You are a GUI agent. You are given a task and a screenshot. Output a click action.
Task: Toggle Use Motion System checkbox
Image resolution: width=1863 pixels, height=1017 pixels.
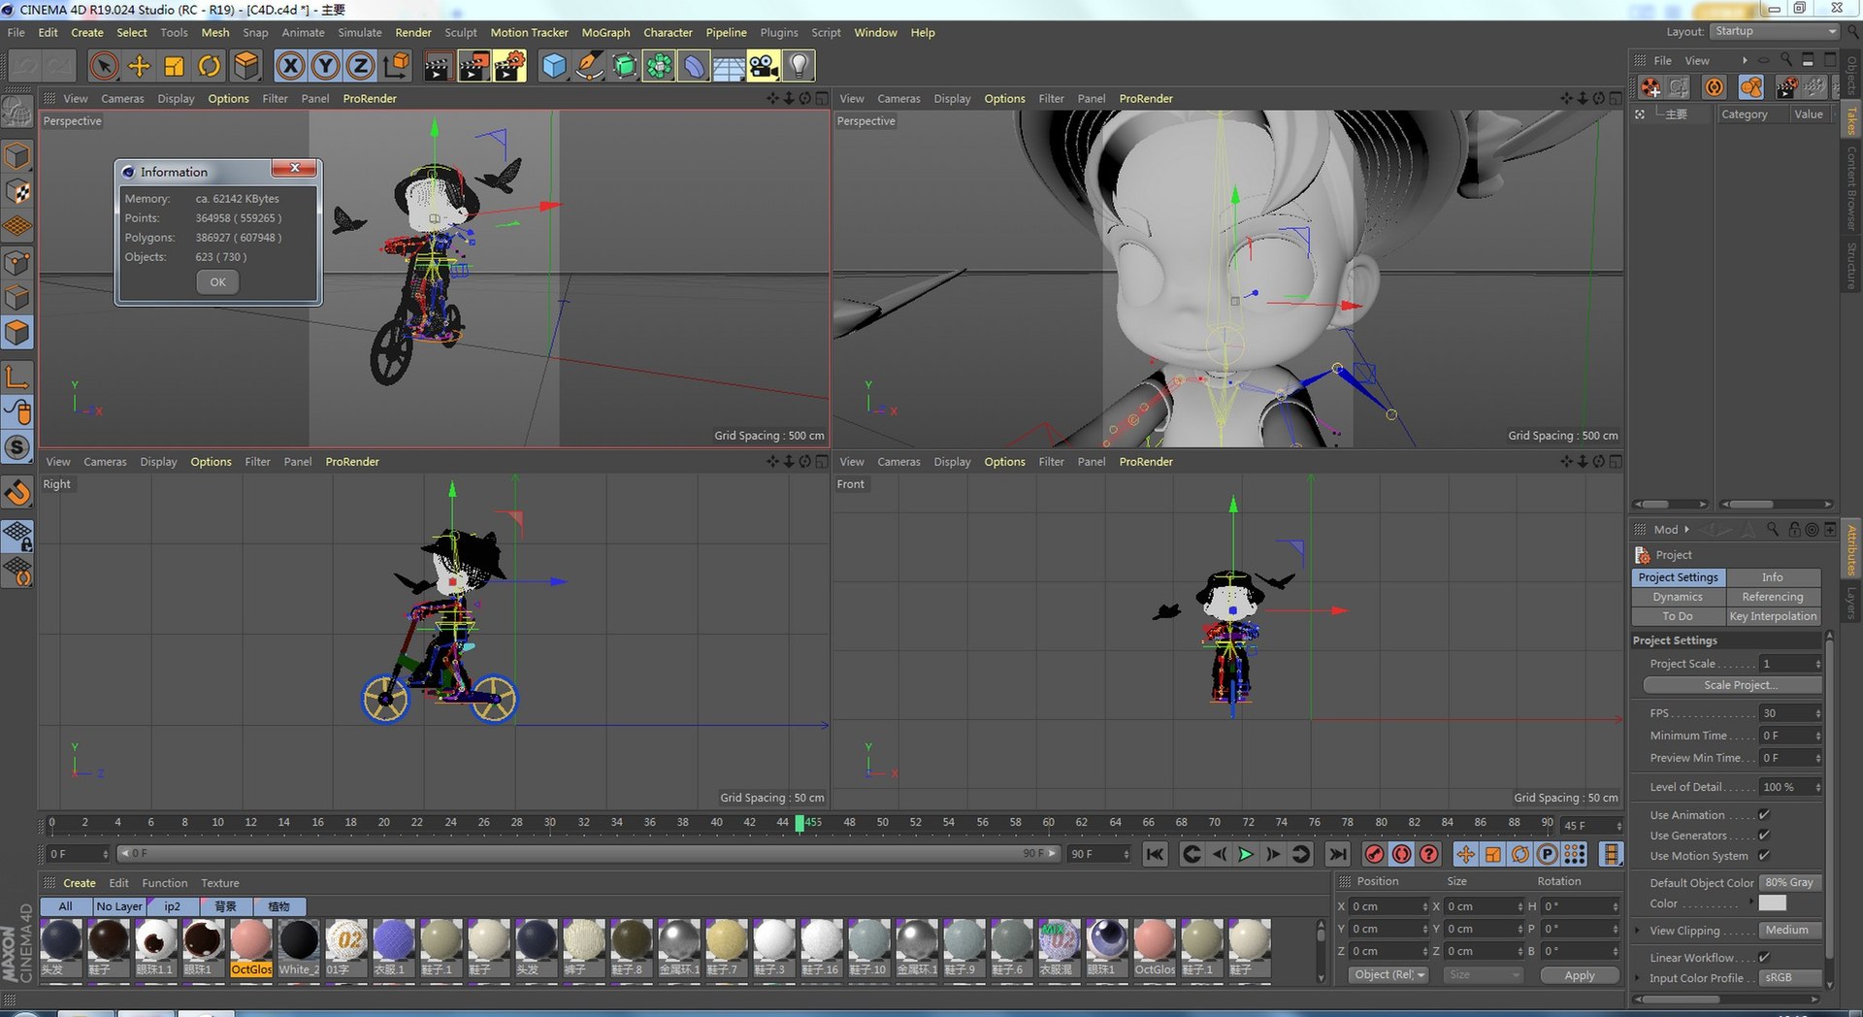coord(1764,856)
